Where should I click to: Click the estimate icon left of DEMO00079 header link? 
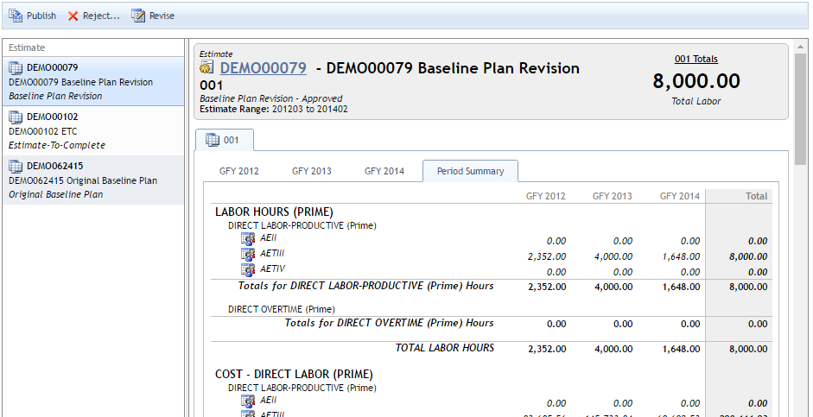pyautogui.click(x=207, y=68)
